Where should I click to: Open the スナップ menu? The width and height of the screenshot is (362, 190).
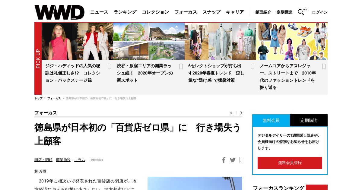tap(211, 12)
